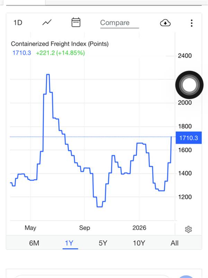Image resolution: width=208 pixels, height=278 pixels.
Task: Open the calendar date range picker
Action: (x=76, y=23)
